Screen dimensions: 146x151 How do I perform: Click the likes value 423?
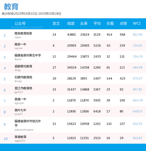click(122, 79)
